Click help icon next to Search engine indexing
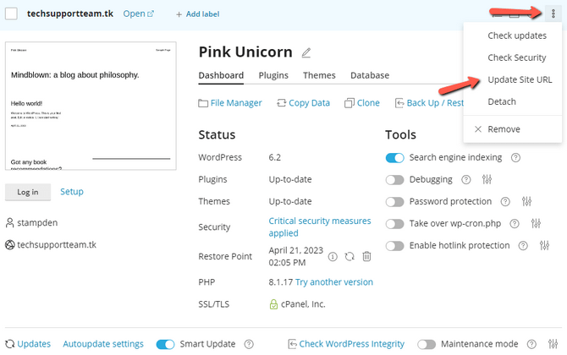This screenshot has height=355, width=567. 515,157
